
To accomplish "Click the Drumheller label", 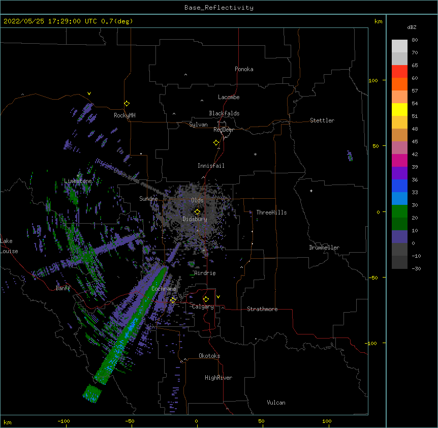I will 324,248.
